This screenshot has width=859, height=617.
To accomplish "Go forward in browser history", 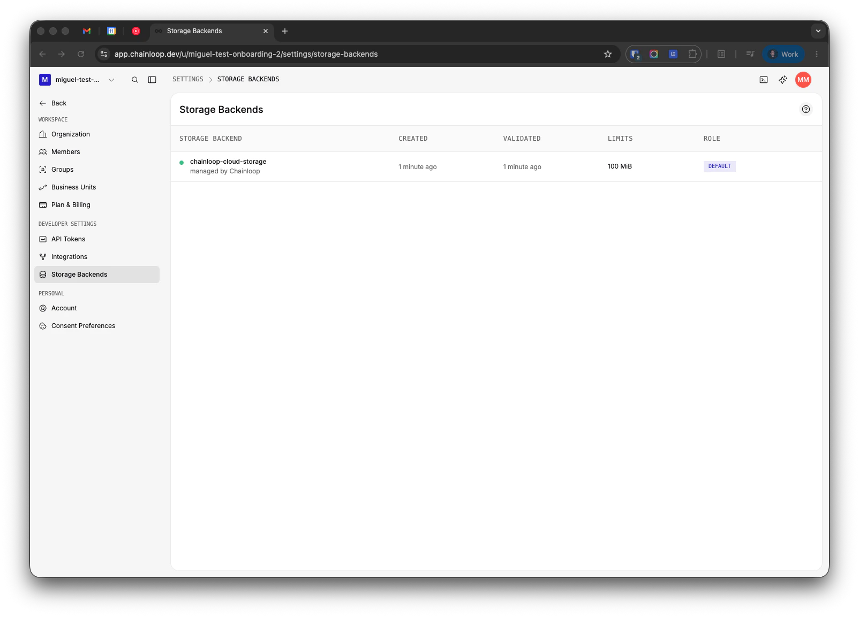I will click(x=62, y=54).
